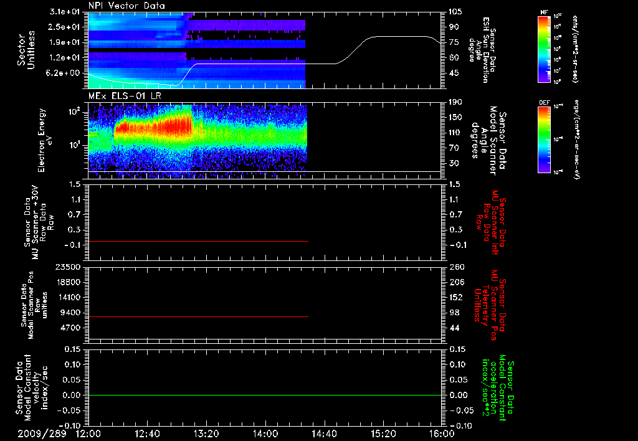Click the 90 degree tick on the Sun Elevation axis
The height and width of the screenshot is (441, 638).
[454, 27]
